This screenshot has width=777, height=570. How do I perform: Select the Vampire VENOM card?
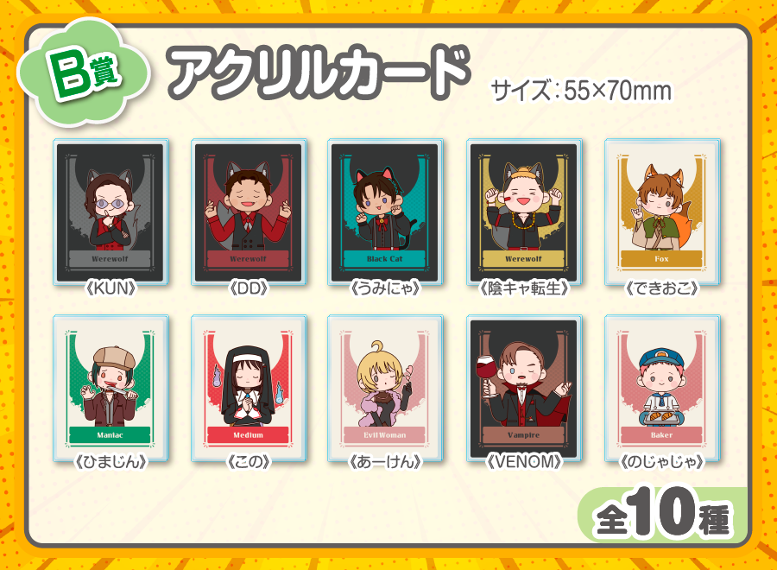click(524, 388)
